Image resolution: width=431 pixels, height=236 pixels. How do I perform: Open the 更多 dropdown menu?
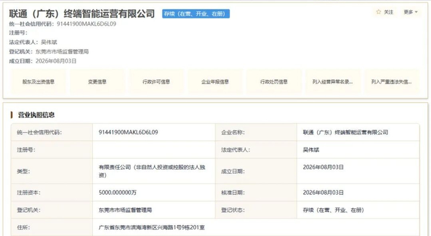(411, 12)
